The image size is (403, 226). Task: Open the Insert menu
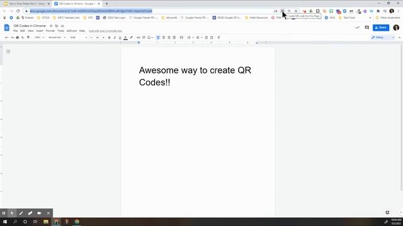click(x=40, y=31)
